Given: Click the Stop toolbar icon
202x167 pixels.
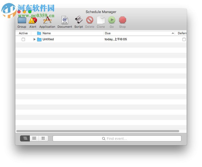Looking at the screenshot, I should [x=122, y=20].
